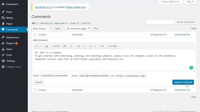200x112 pixels.
Task: Open the WordPress 5.2.2 link
Action: (x=43, y=7)
